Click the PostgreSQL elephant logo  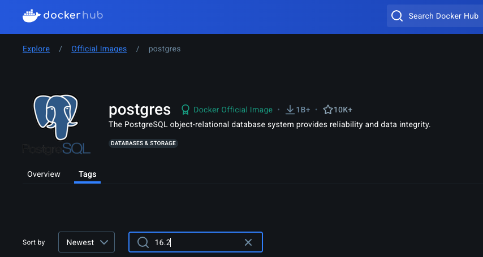pyautogui.click(x=56, y=124)
